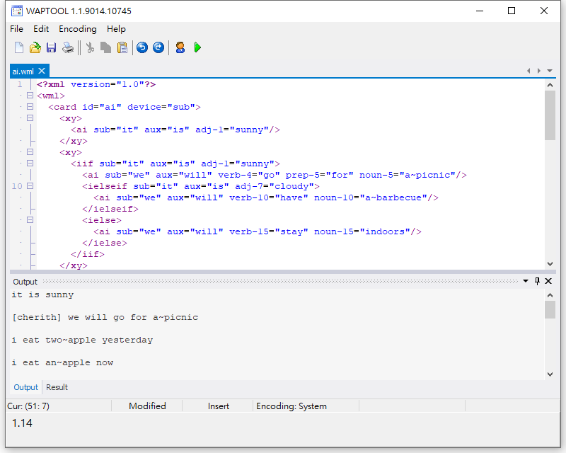Click the Print toolbar icon
This screenshot has height=453, width=566.
point(67,47)
